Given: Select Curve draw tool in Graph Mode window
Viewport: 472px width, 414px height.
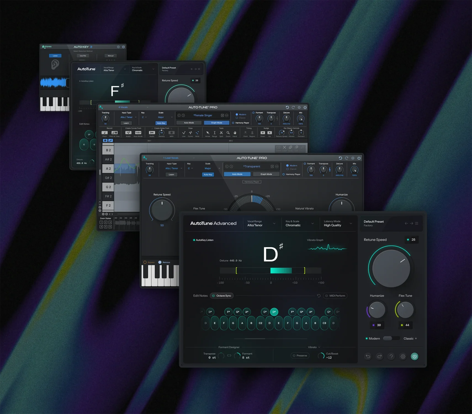Looking at the screenshot, I should tap(190, 133).
